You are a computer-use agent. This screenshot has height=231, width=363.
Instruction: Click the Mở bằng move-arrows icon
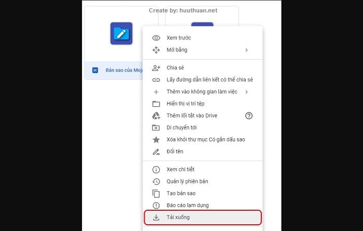click(156, 50)
